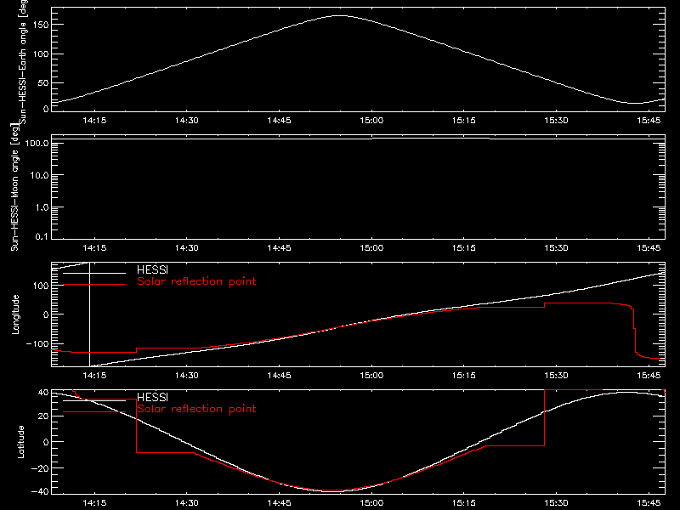This screenshot has width=680, height=510.
Task: Click 14:15 time label under Earth angle plot
Action: 94,120
